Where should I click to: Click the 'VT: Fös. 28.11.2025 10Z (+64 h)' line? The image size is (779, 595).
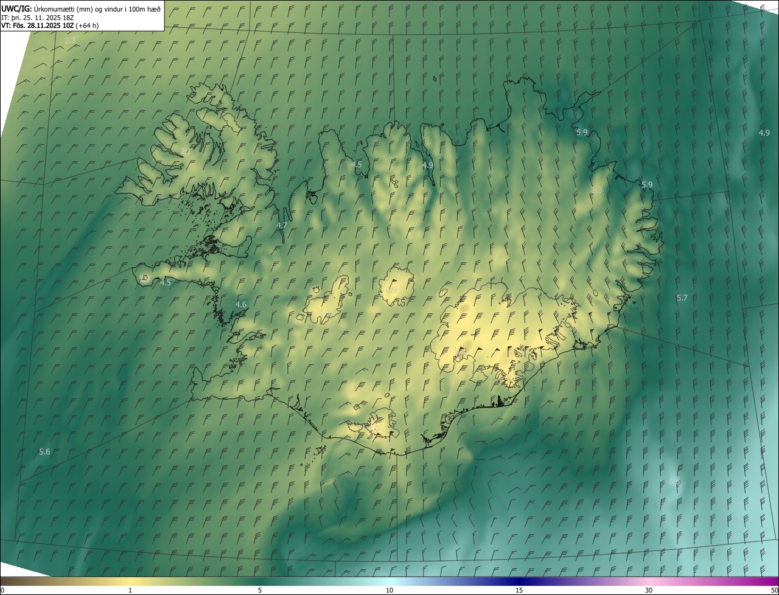(x=50, y=26)
